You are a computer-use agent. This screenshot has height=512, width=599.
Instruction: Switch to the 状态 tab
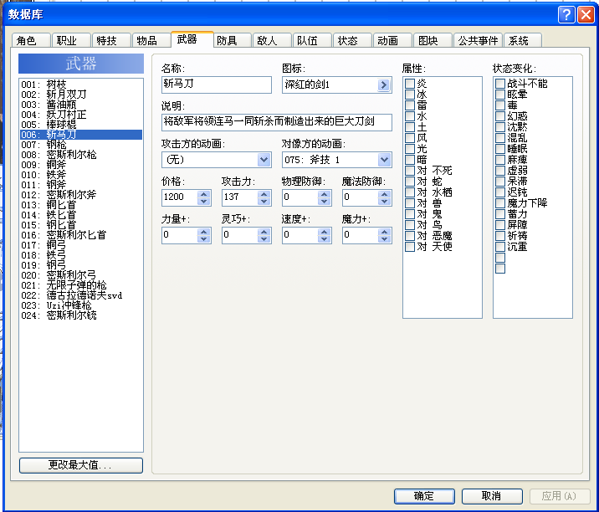(x=352, y=40)
